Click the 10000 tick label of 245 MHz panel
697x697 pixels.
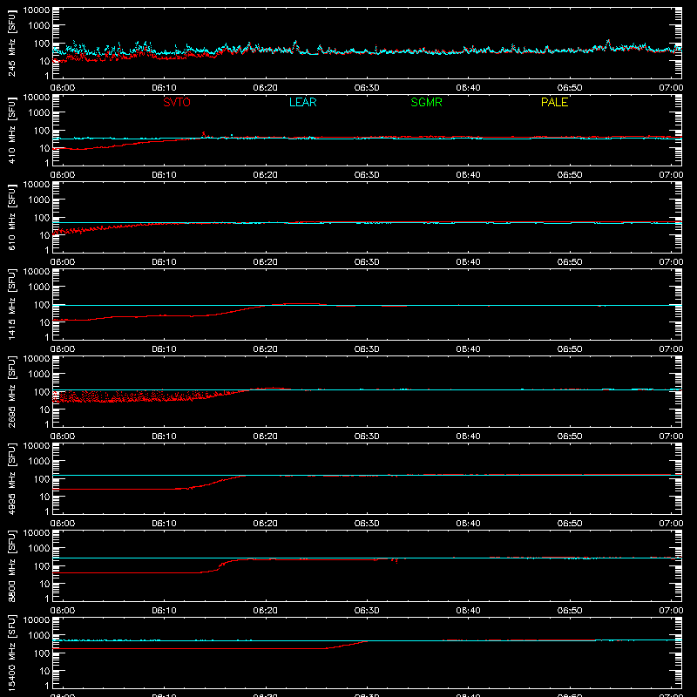tap(37, 10)
